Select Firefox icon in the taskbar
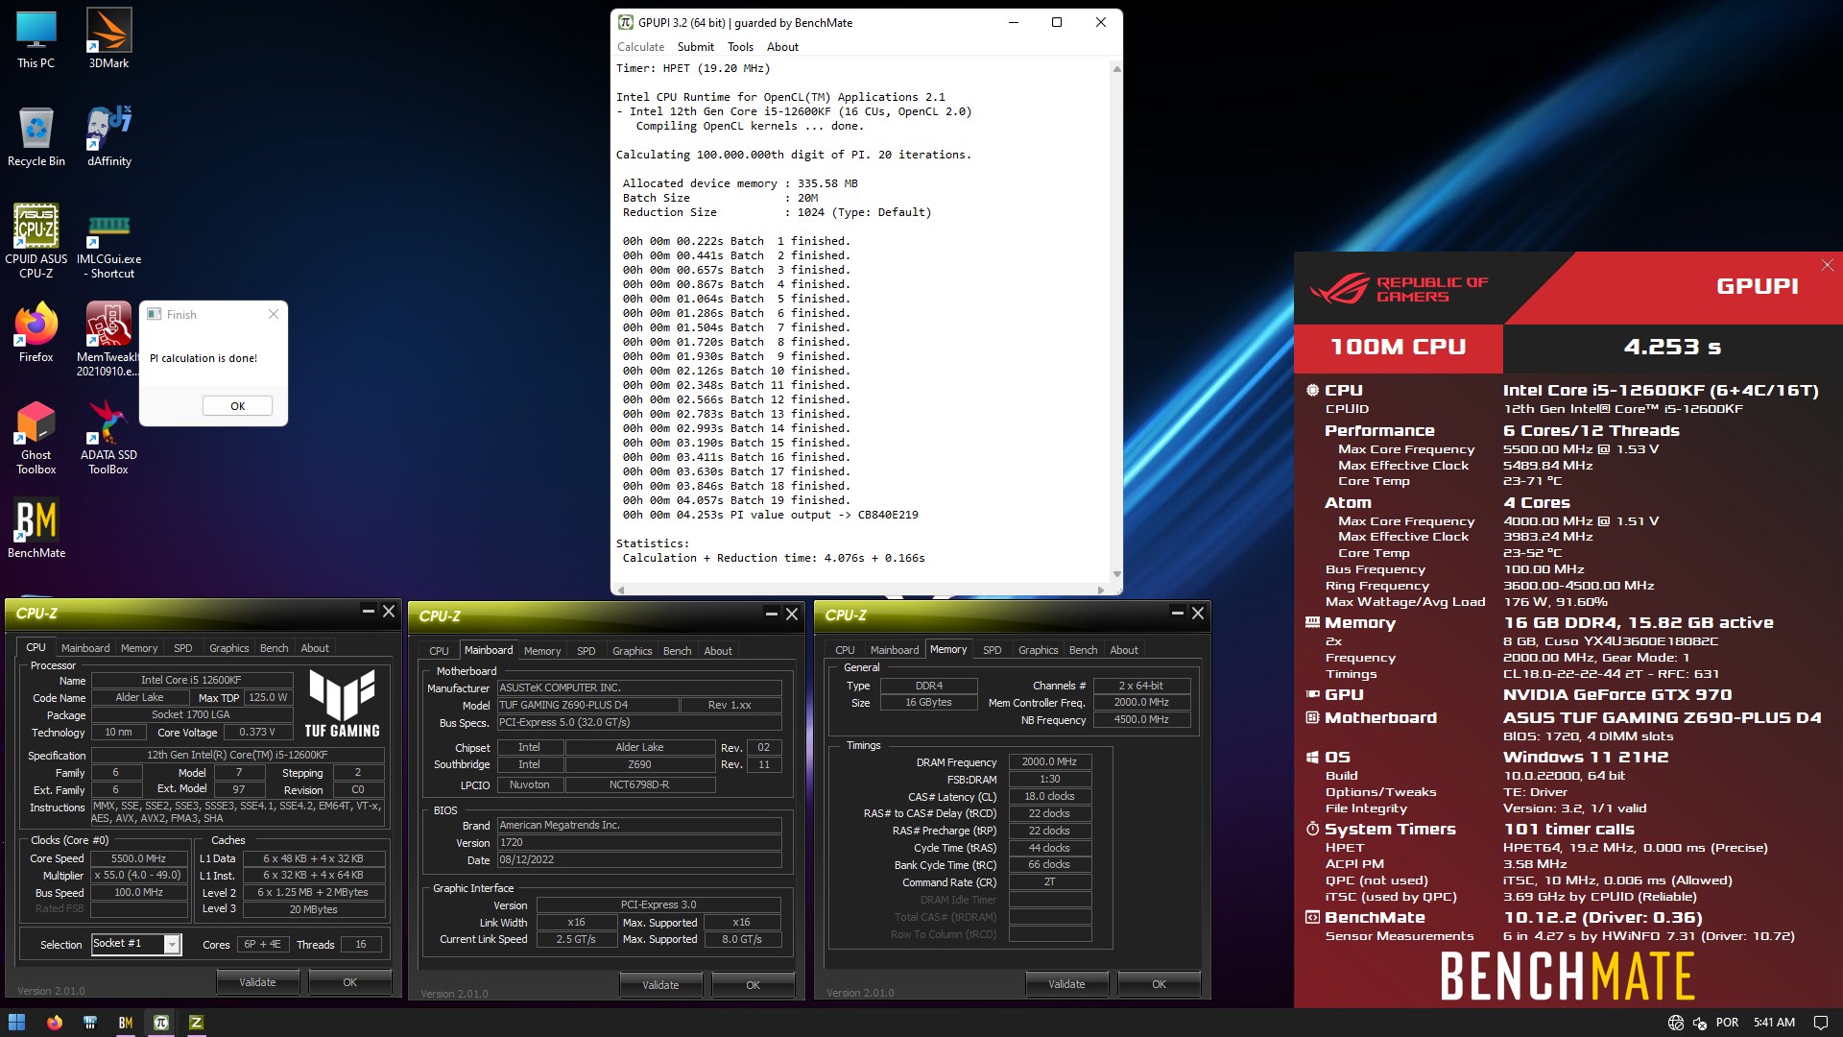Viewport: 1843px width, 1037px height. (54, 1023)
